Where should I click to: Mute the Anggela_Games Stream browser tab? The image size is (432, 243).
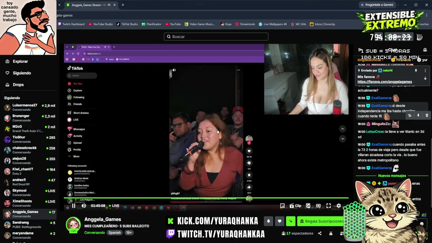[x=109, y=5]
